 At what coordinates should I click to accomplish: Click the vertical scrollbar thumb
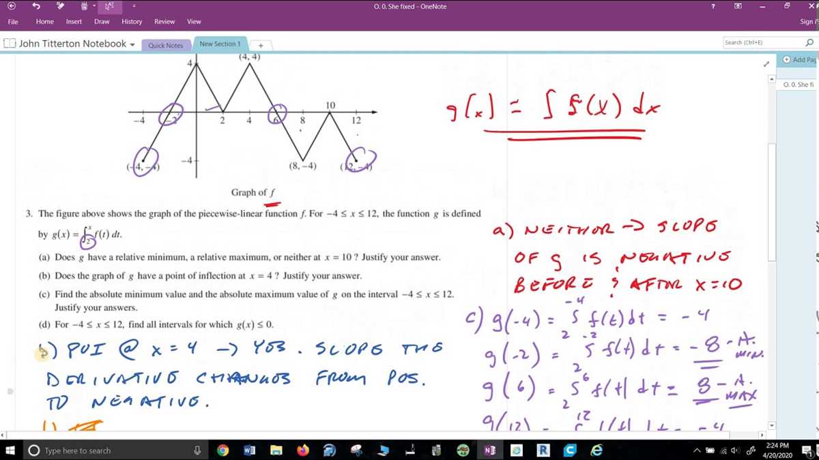point(772,202)
